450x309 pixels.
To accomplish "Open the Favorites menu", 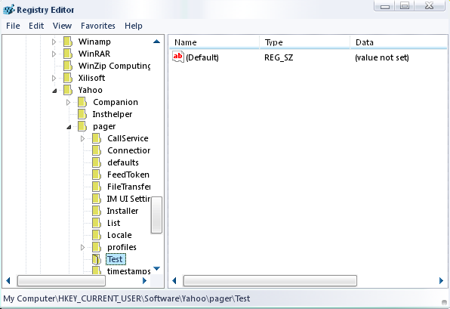I will [x=98, y=26].
